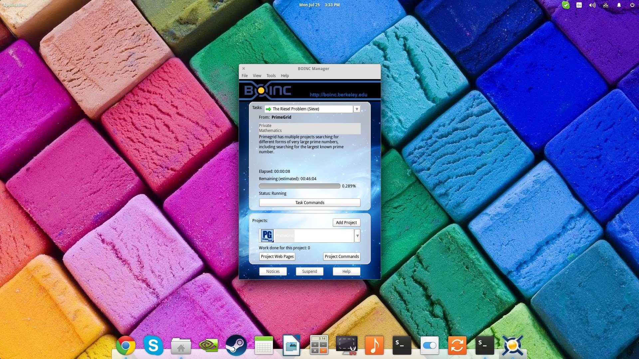Click the From: PrimeGrid label

(275, 117)
